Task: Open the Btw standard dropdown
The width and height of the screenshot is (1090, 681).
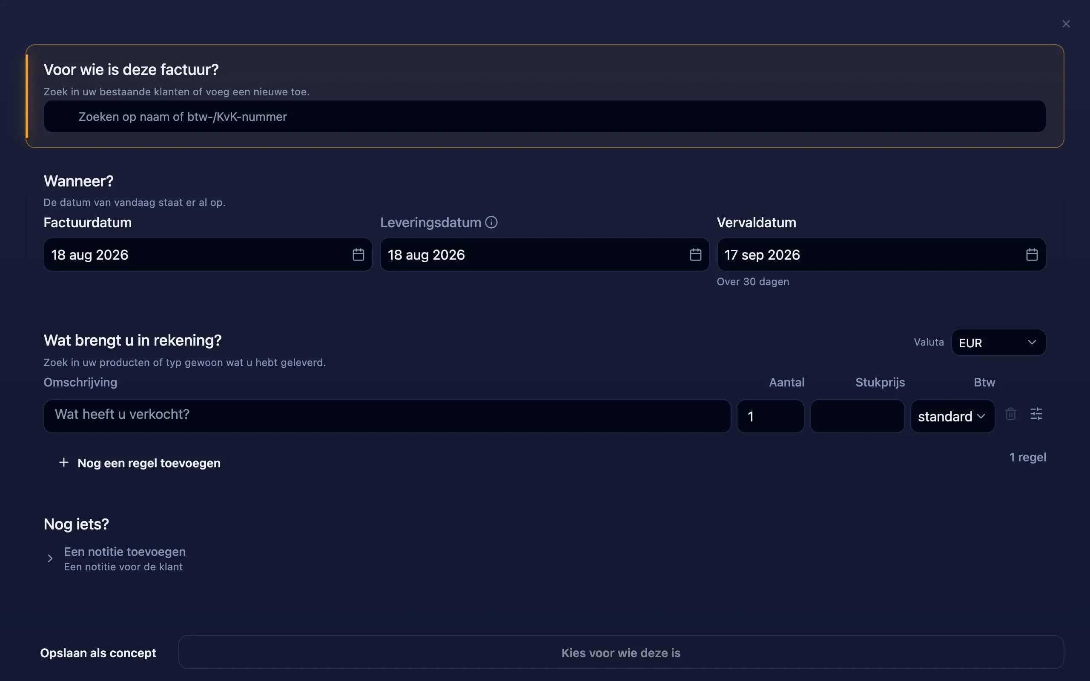Action: (x=952, y=416)
